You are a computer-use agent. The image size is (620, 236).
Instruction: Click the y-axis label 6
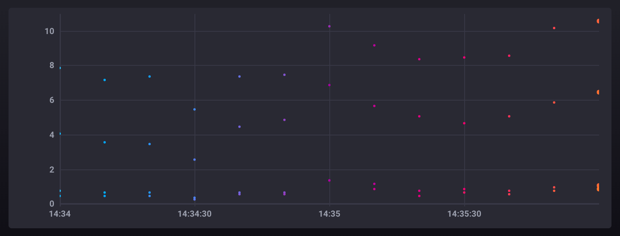(52, 100)
